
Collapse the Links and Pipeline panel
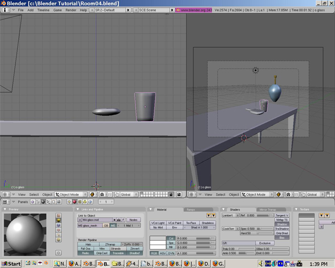[x=78, y=209]
